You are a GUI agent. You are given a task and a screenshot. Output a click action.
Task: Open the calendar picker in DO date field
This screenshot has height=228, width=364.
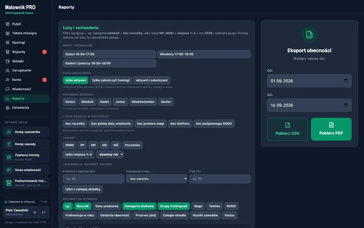point(346,105)
